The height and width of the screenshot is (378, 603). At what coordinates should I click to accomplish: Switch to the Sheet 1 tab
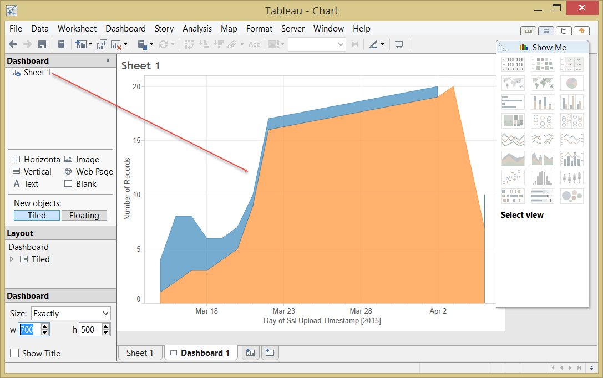140,353
